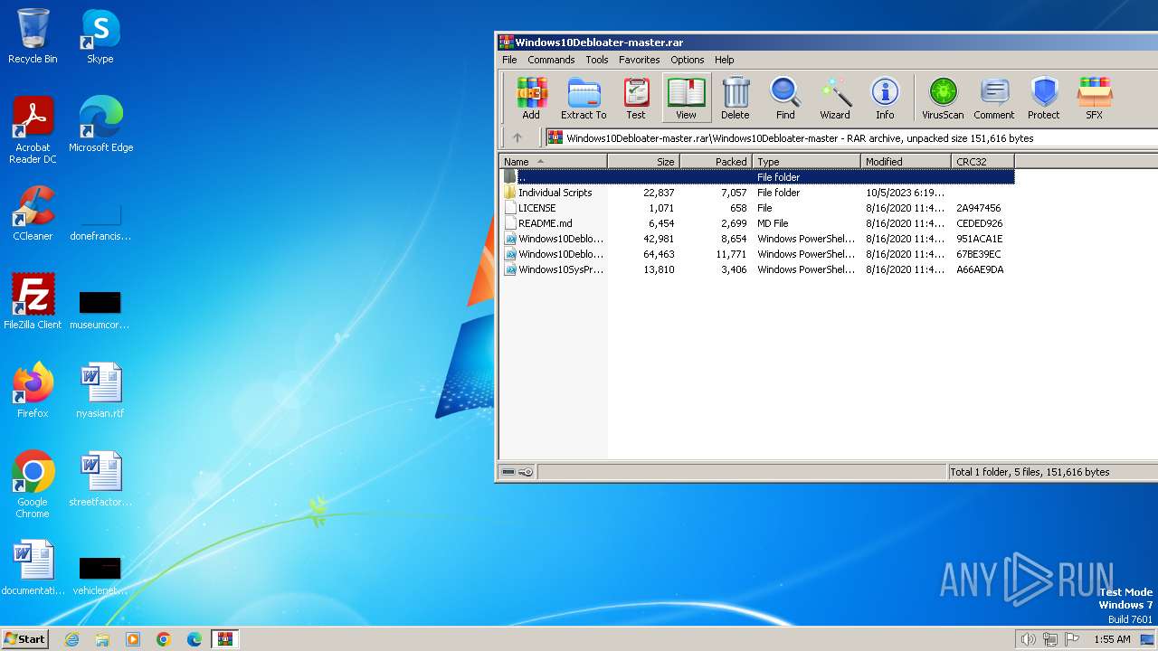Open Chrome from the taskbar
This screenshot has height=651, width=1158.
(164, 639)
